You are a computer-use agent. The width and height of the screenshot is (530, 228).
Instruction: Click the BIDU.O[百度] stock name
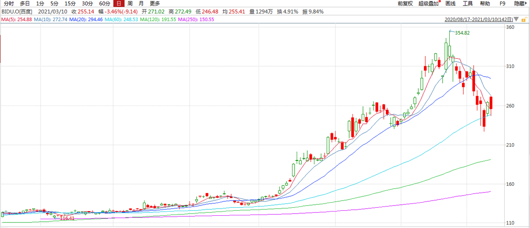click(x=16, y=12)
